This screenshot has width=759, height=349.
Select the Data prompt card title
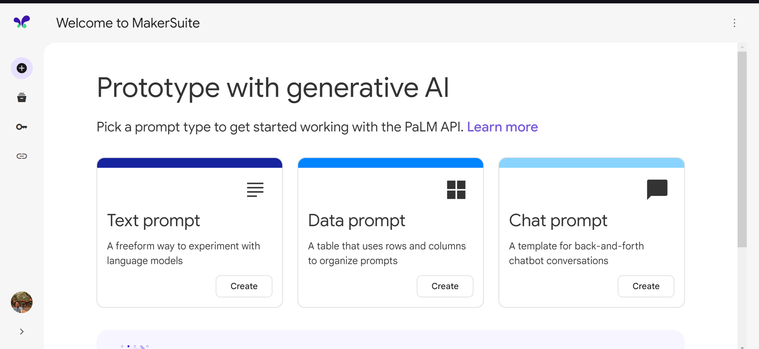coord(357,220)
